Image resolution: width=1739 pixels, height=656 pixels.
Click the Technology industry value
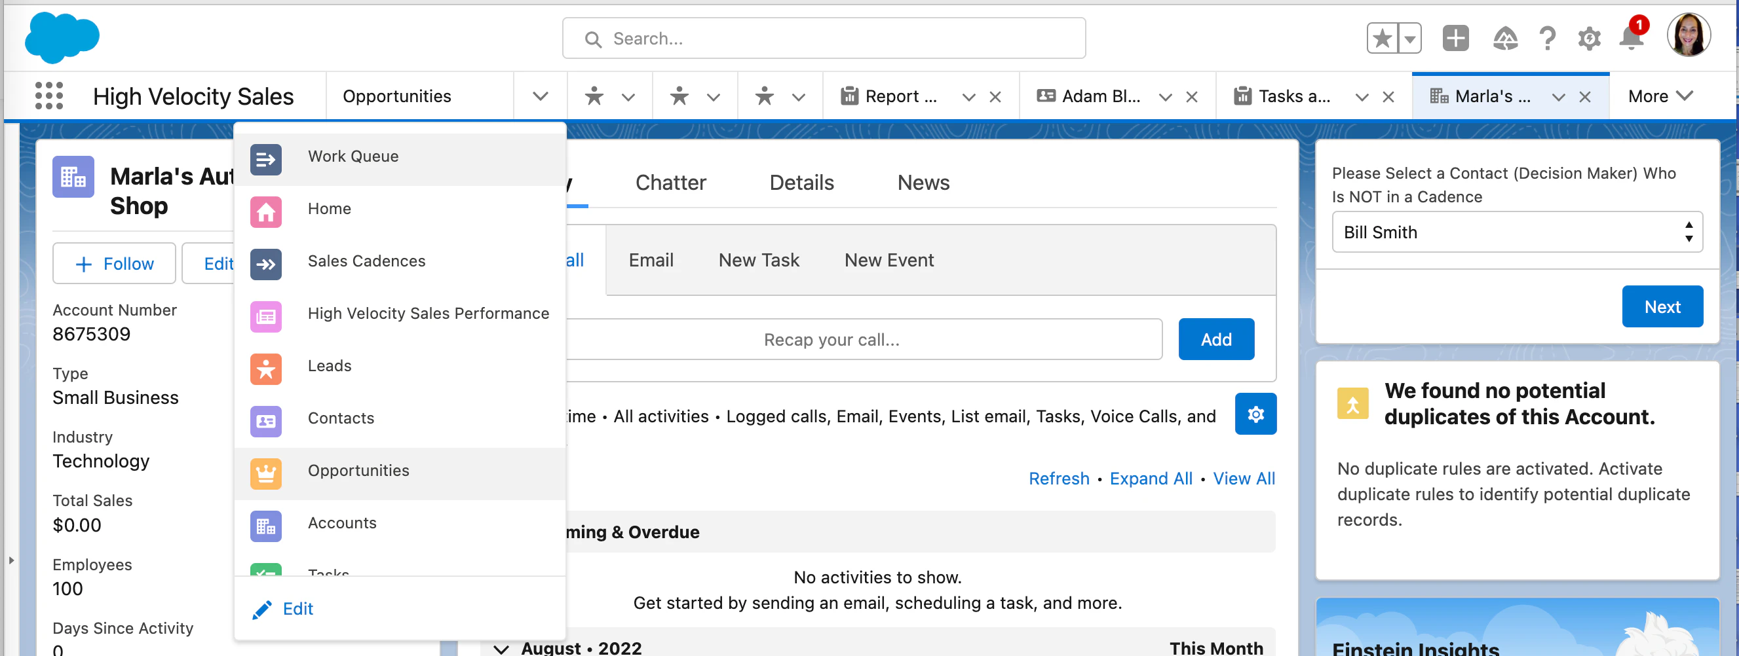(x=102, y=462)
